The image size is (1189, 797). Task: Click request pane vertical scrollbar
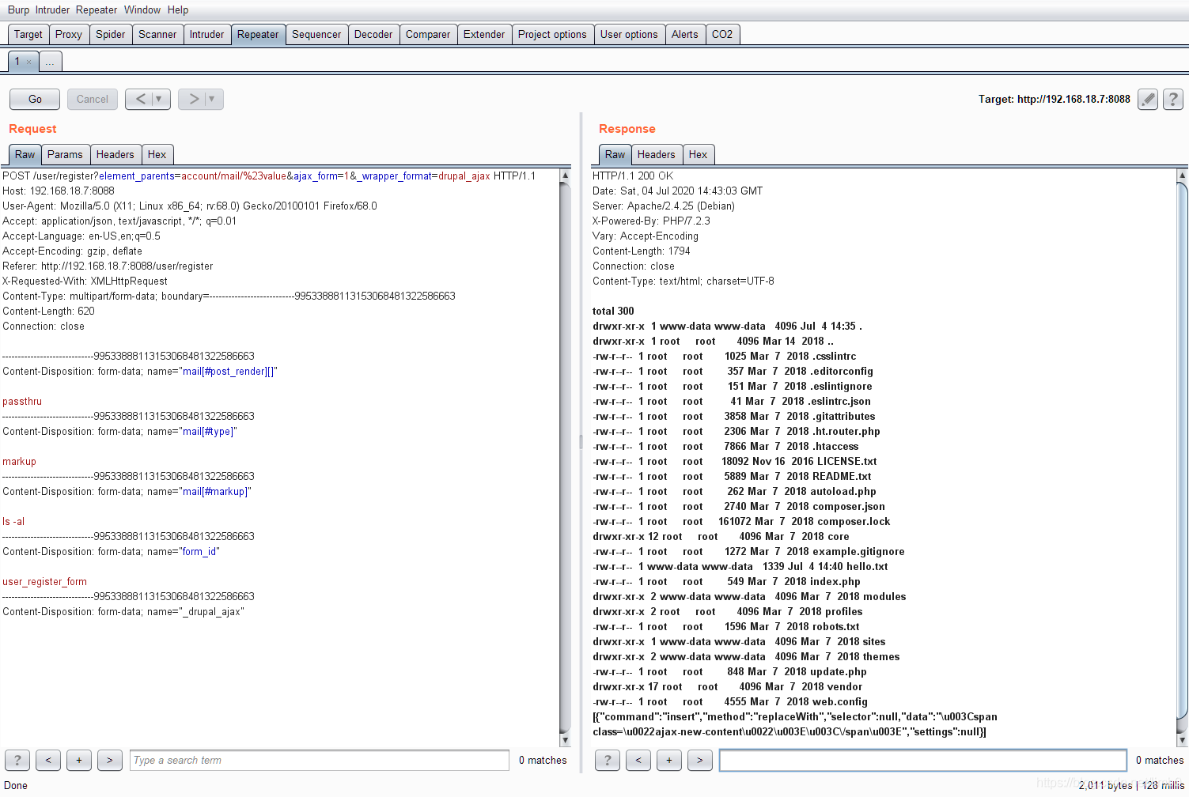click(x=565, y=457)
